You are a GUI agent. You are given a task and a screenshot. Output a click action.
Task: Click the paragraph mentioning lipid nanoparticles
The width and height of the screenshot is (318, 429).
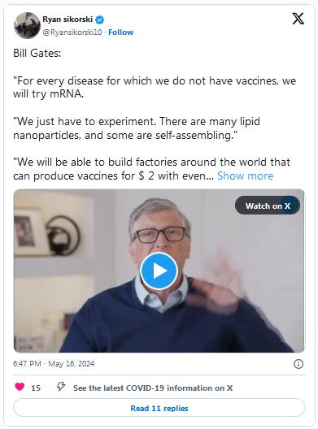click(x=137, y=128)
